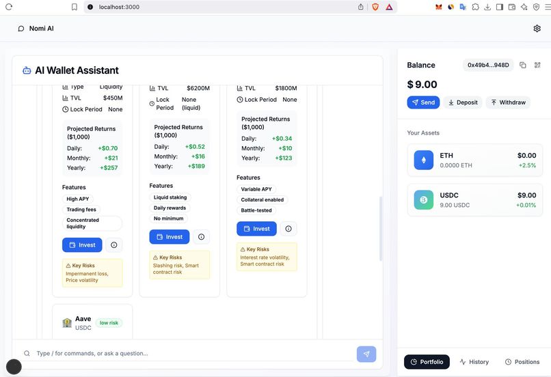Open info for the $450M TVL pool
The height and width of the screenshot is (377, 551).
(x=114, y=245)
